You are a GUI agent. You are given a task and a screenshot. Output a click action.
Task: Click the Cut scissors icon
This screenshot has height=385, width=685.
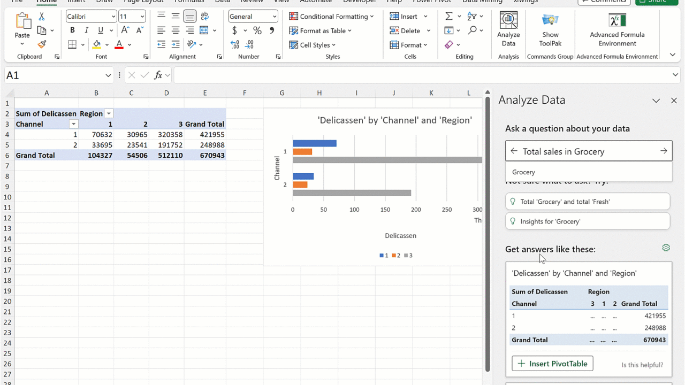point(42,17)
